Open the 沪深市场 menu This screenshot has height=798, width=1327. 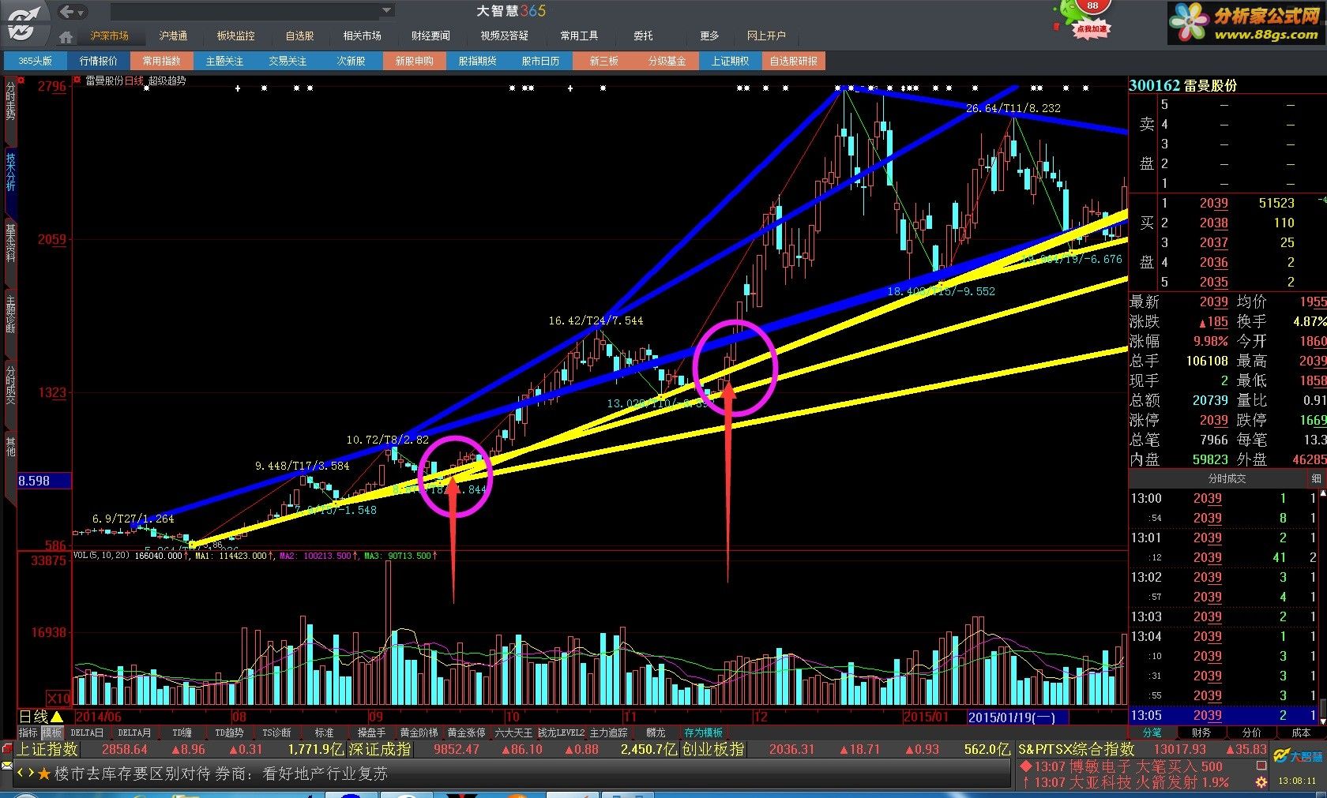pyautogui.click(x=109, y=36)
